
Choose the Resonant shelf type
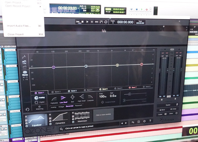pos(79,106)
